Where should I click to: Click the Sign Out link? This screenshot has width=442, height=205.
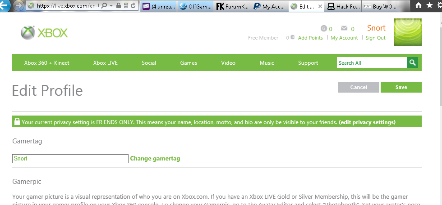(375, 38)
